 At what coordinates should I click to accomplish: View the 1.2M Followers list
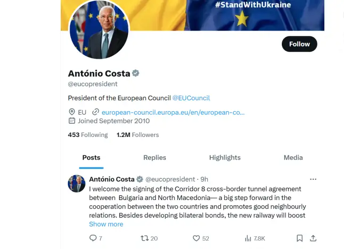(x=138, y=135)
